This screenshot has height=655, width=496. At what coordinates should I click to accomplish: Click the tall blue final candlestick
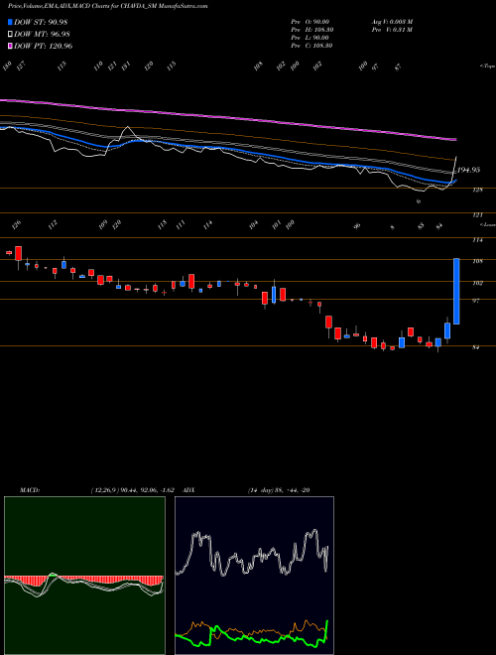tap(456, 291)
